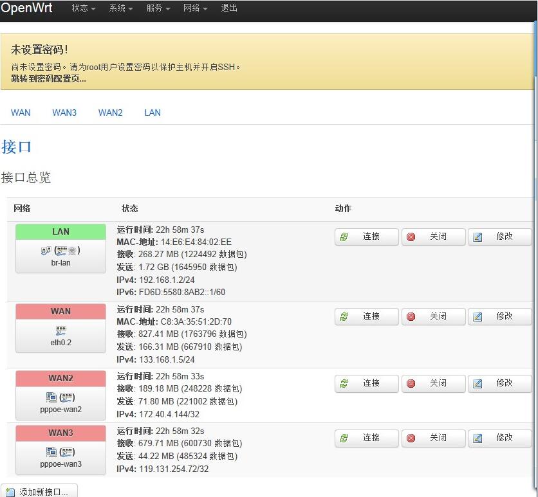This screenshot has height=497, width=538.
Task: Open the 状态 dropdown menu
Action: coord(83,8)
